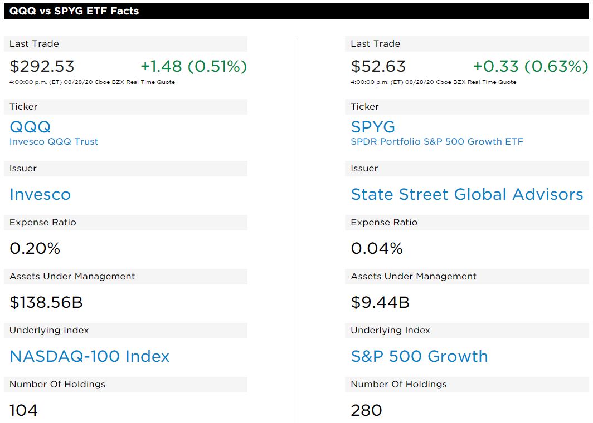The image size is (593, 423).
Task: Select SPYG assets value $9.44B
Action: 380,302
